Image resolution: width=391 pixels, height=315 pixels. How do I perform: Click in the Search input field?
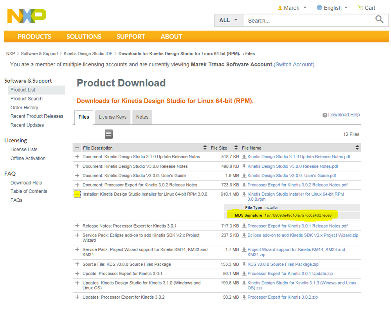pyautogui.click(x=309, y=21)
